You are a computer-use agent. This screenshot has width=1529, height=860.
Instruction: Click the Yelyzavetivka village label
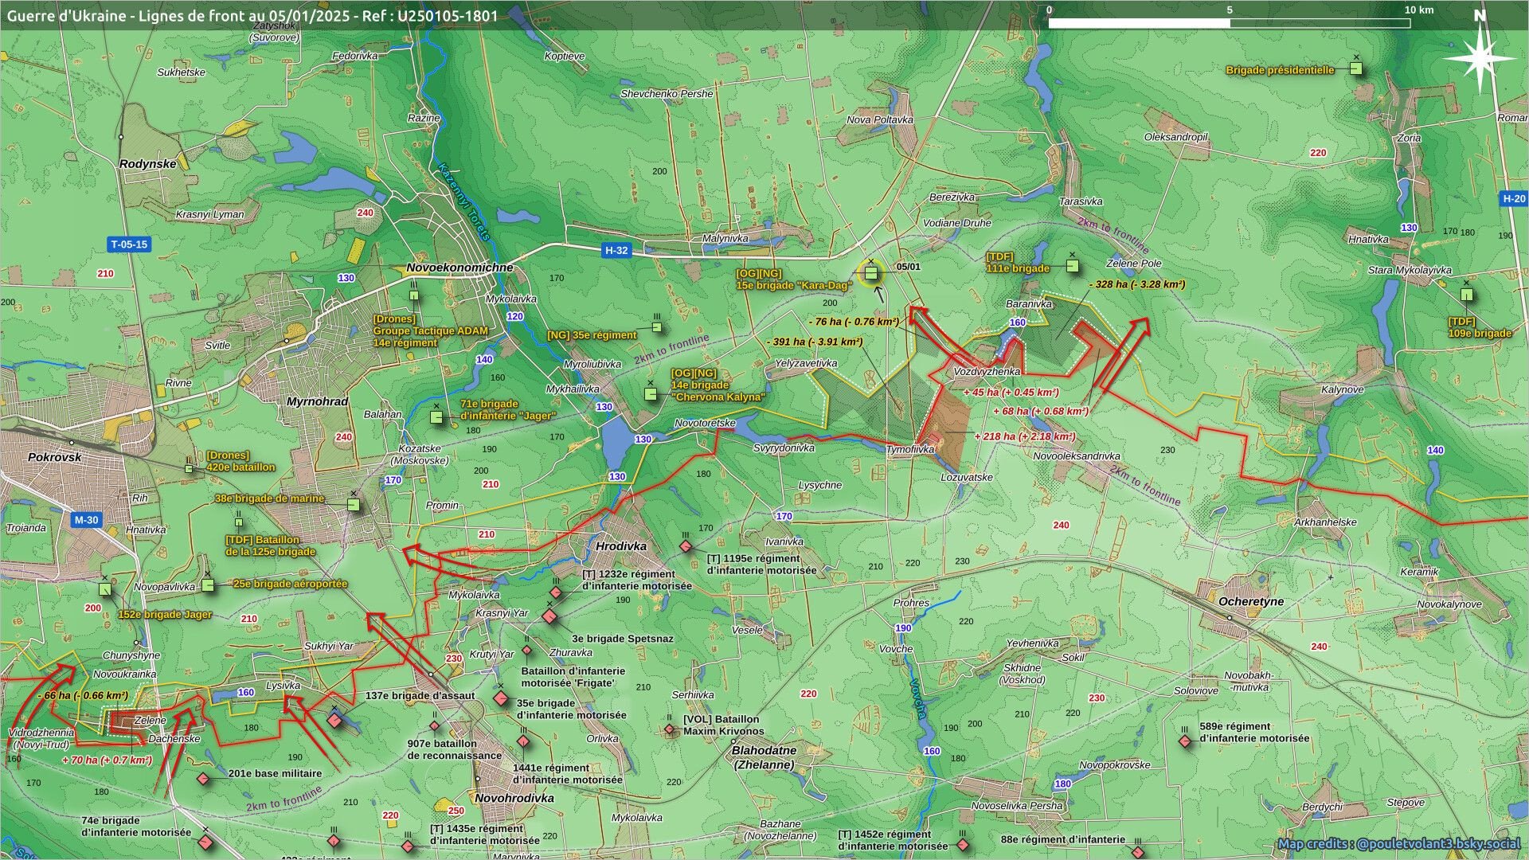pyautogui.click(x=806, y=363)
